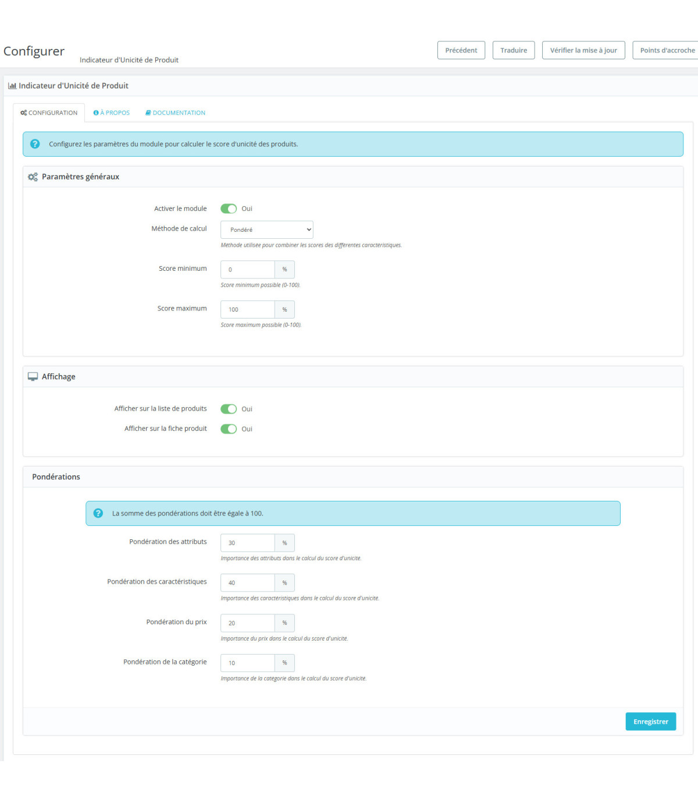The height and width of the screenshot is (799, 698).
Task: Select the Pondération du prix field
Action: (248, 623)
